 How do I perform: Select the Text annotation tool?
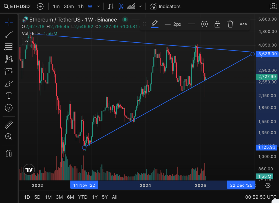[x=9, y=96]
